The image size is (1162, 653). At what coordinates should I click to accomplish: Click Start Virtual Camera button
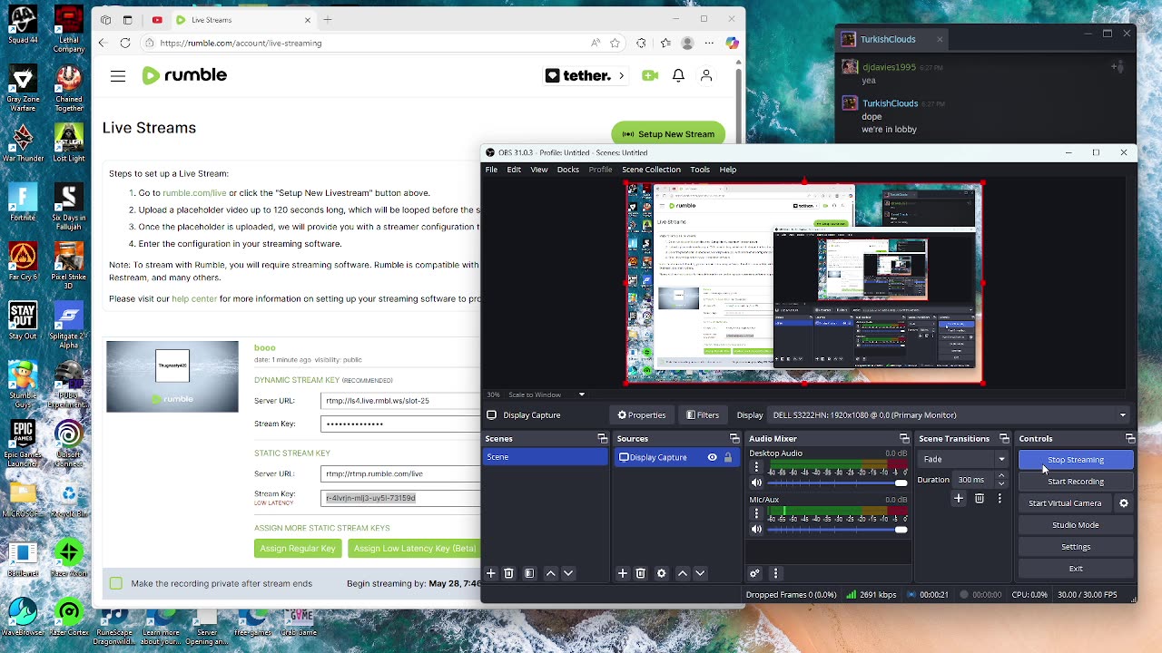(x=1066, y=503)
